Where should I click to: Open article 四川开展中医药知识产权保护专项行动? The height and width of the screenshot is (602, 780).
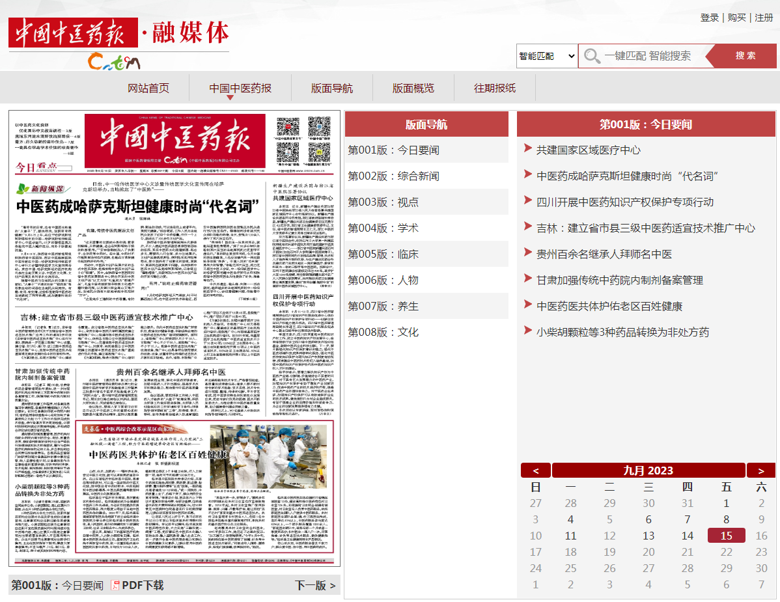pos(625,202)
